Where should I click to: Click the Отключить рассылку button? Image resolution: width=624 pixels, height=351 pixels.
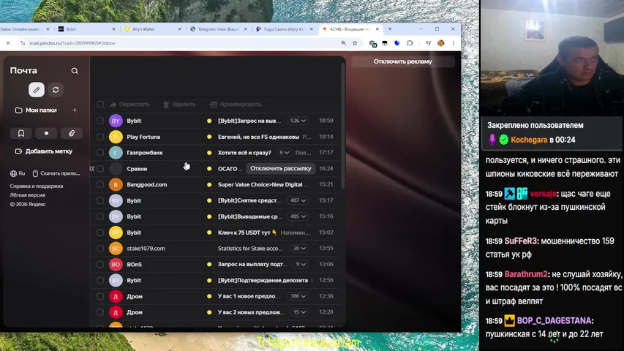click(281, 168)
